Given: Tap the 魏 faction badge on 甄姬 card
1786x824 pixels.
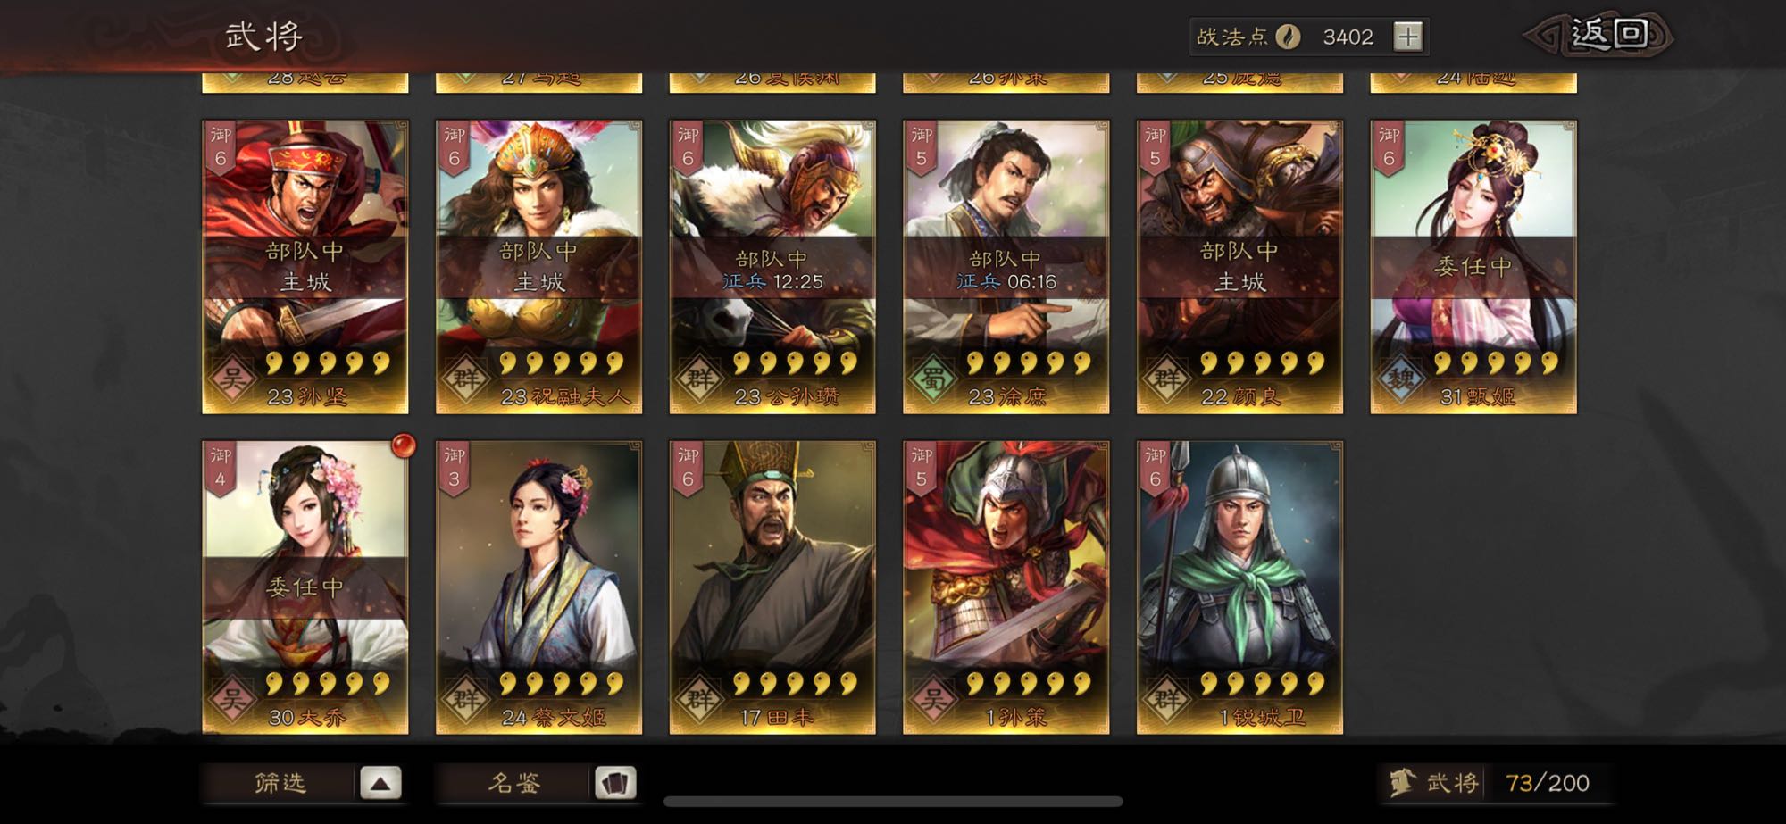Looking at the screenshot, I should pos(1400,379).
